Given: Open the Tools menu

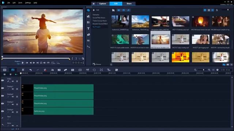Looking at the screenshot, I should click(x=20, y=3).
